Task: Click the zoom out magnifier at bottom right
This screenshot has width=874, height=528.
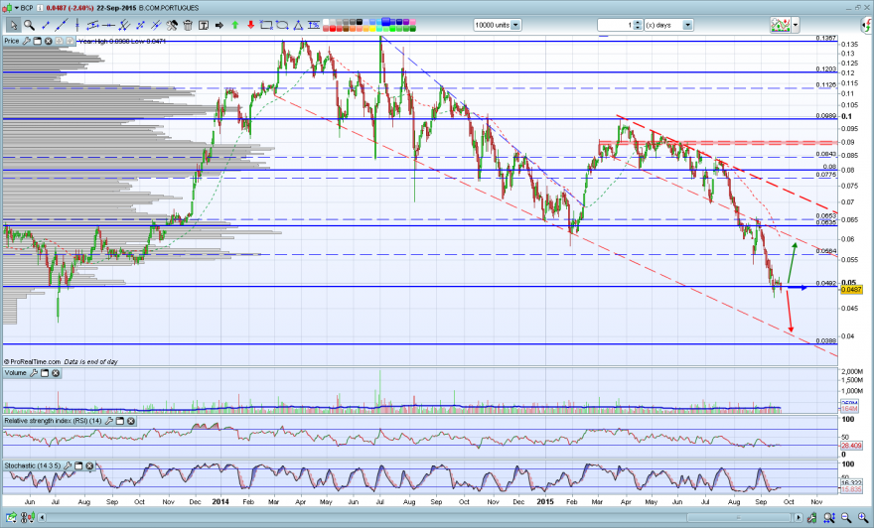Action: pyautogui.click(x=846, y=517)
